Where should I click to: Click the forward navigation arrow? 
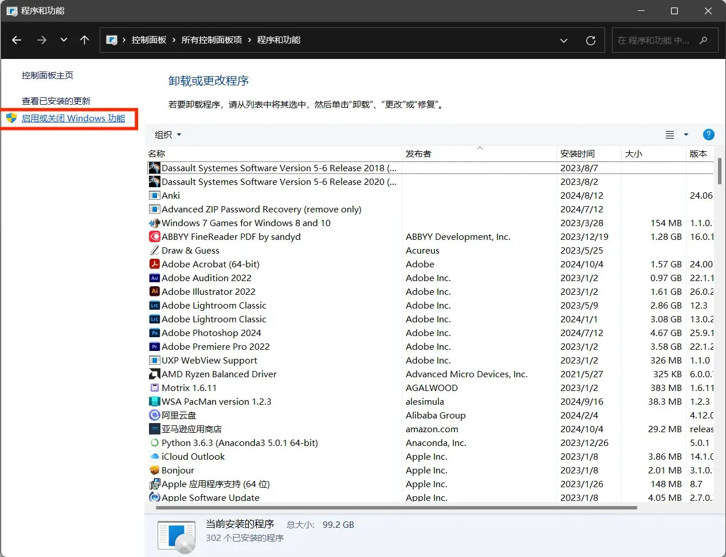click(x=41, y=40)
